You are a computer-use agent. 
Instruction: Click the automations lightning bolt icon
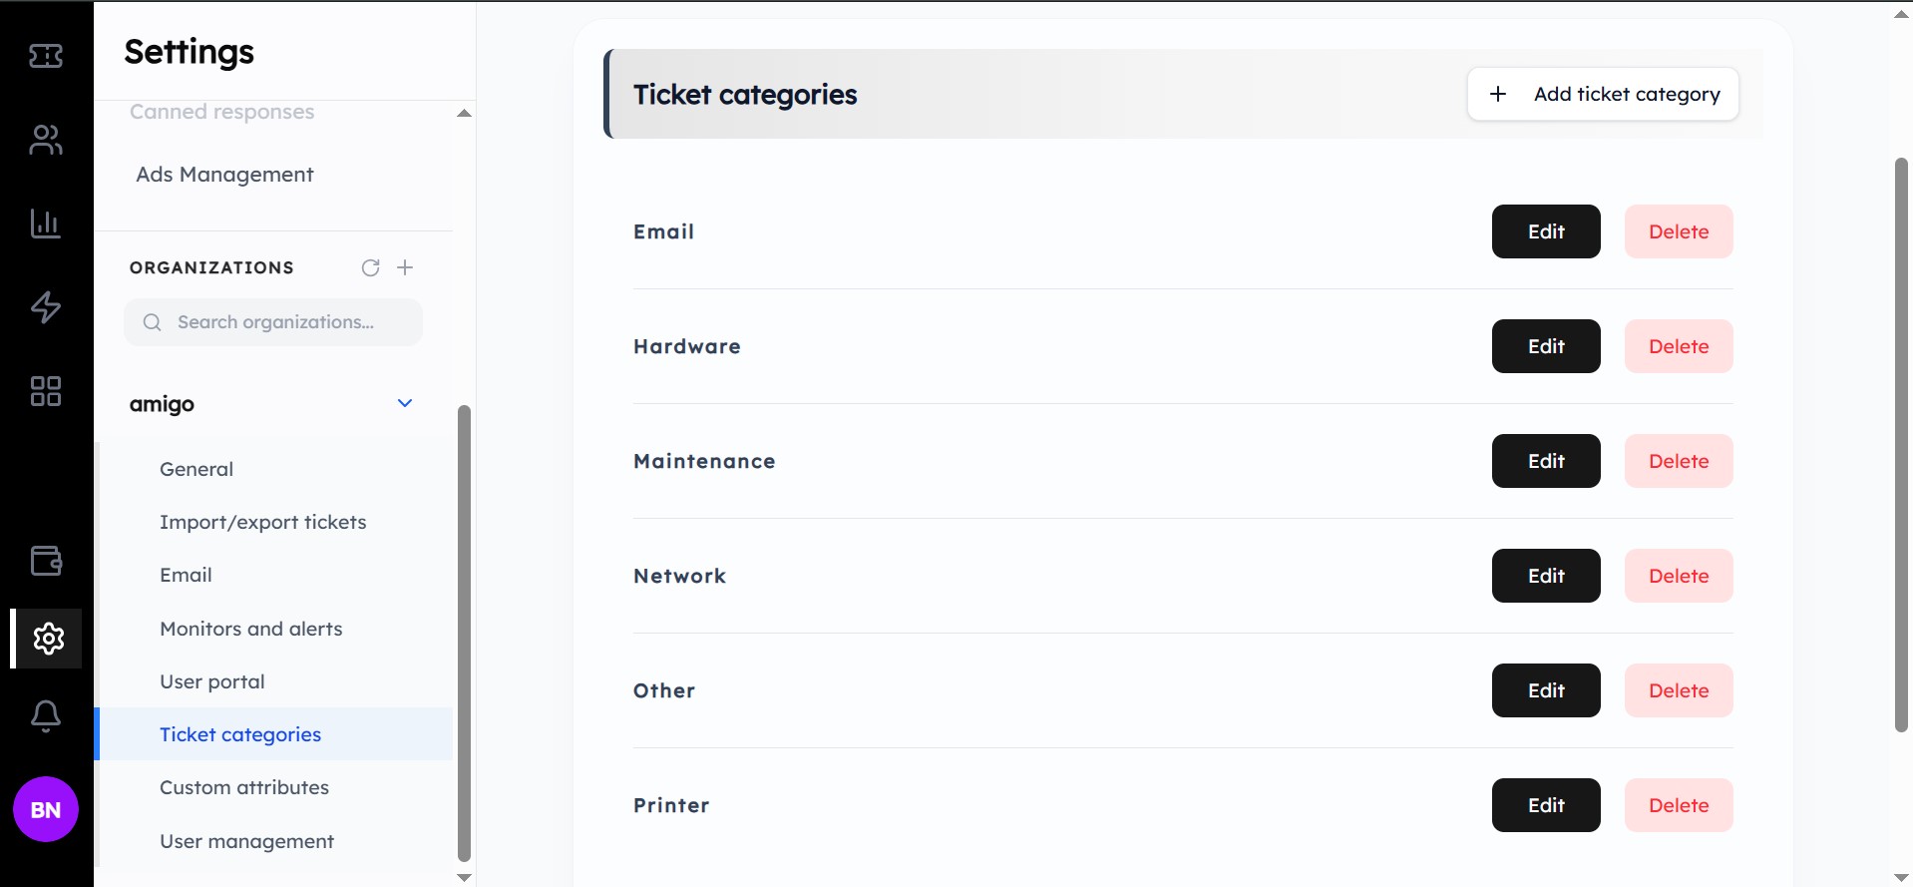click(45, 307)
